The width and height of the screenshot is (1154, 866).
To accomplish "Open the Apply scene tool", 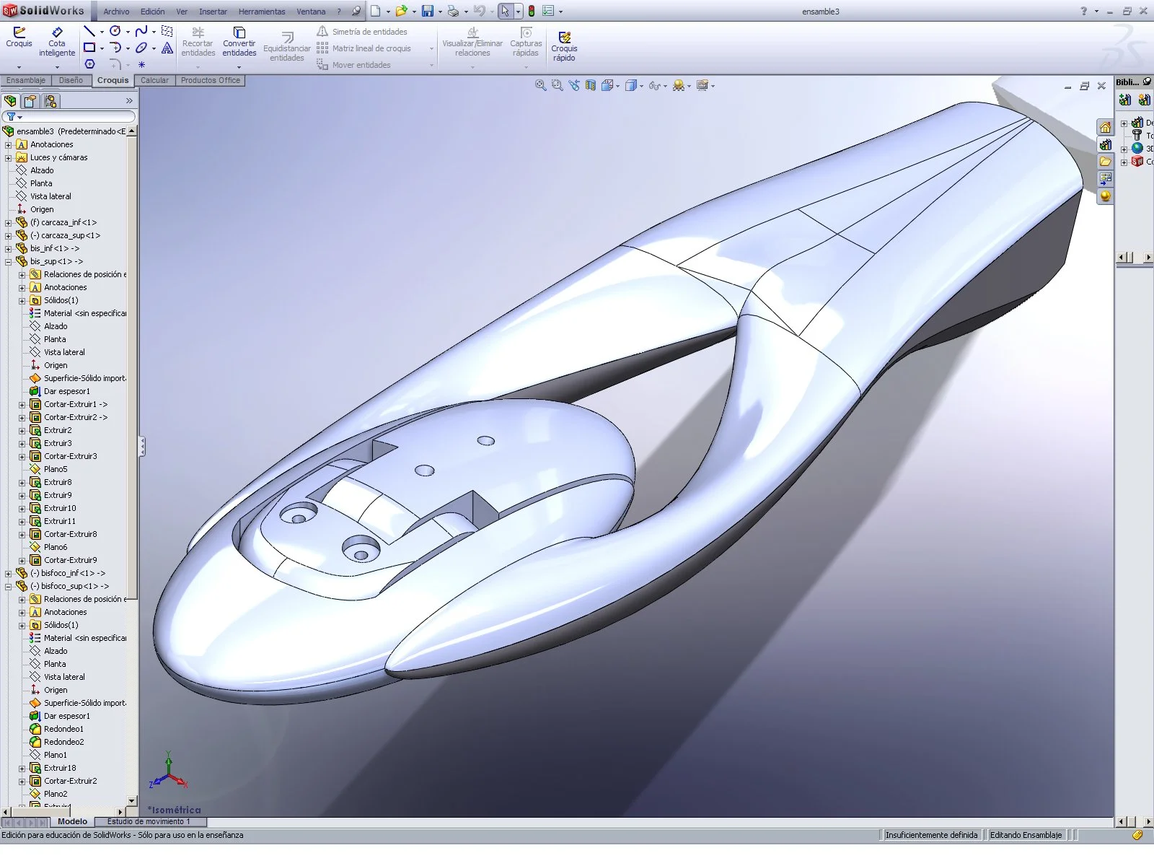I will pos(678,85).
